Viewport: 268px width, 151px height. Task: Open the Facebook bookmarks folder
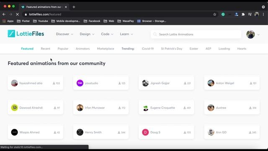[x=92, y=21]
